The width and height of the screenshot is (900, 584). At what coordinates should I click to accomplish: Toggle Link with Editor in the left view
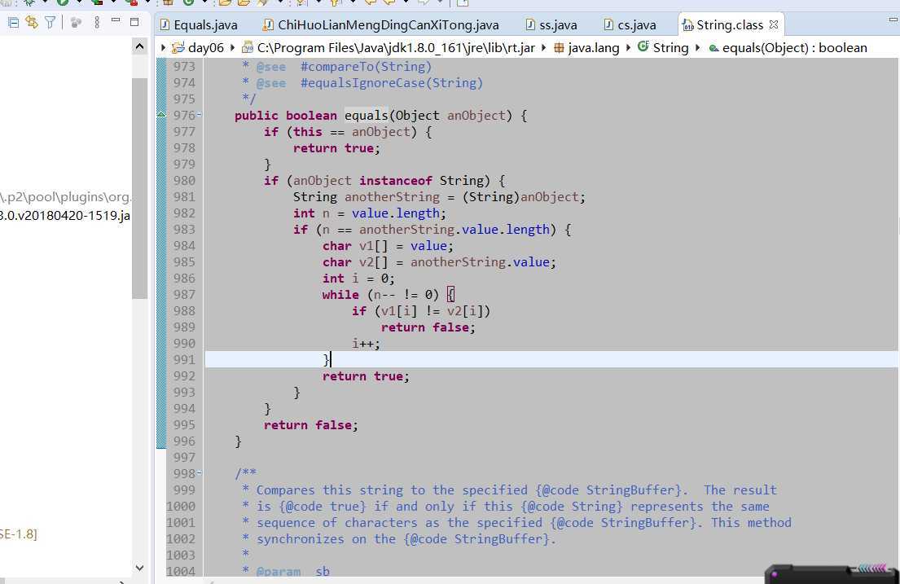point(32,22)
